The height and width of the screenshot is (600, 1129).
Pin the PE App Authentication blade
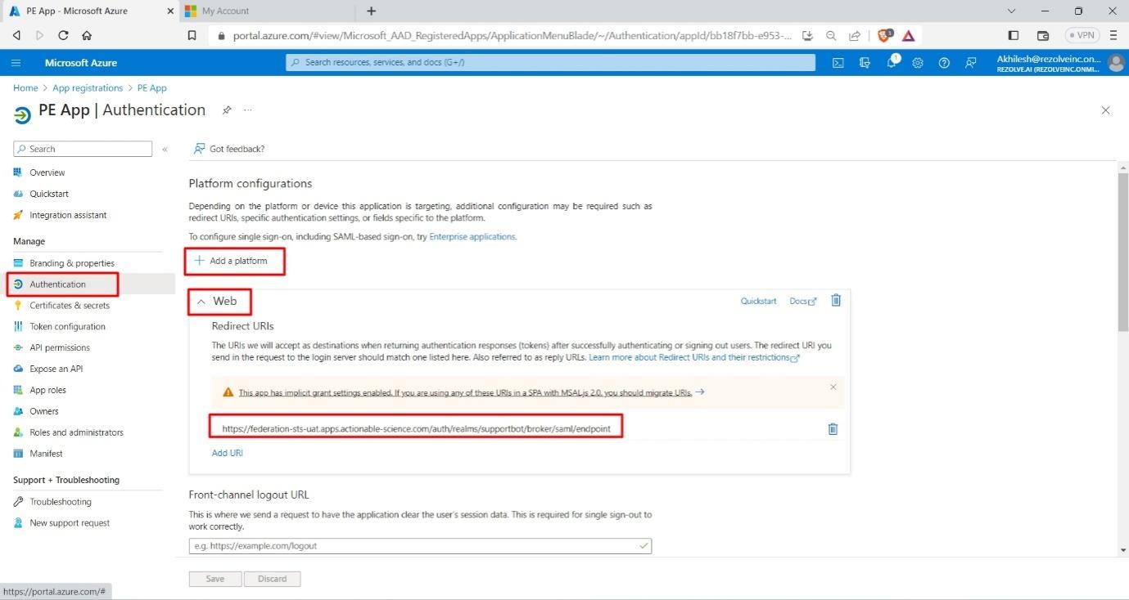[x=227, y=110]
